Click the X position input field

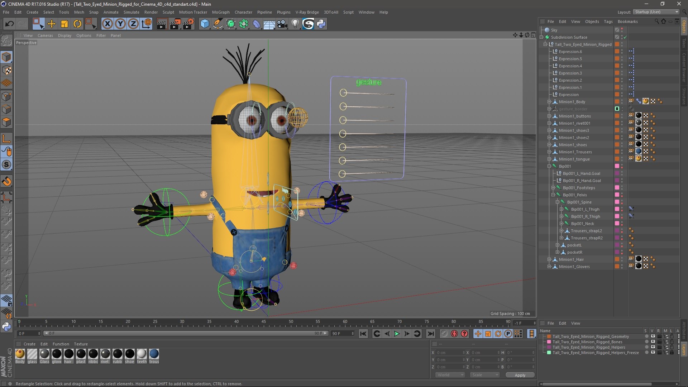coord(450,353)
